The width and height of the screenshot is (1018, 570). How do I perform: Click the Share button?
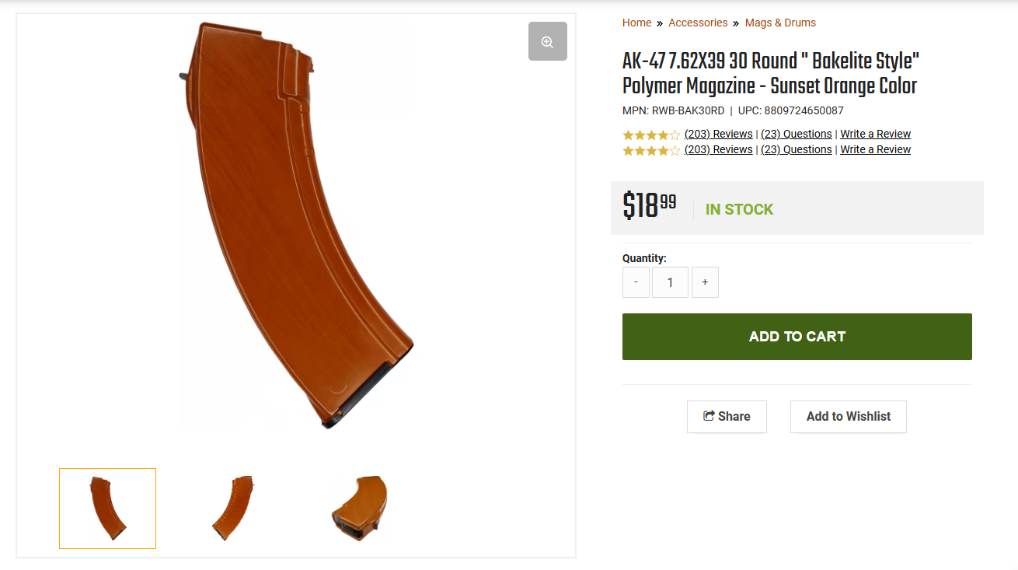click(727, 417)
